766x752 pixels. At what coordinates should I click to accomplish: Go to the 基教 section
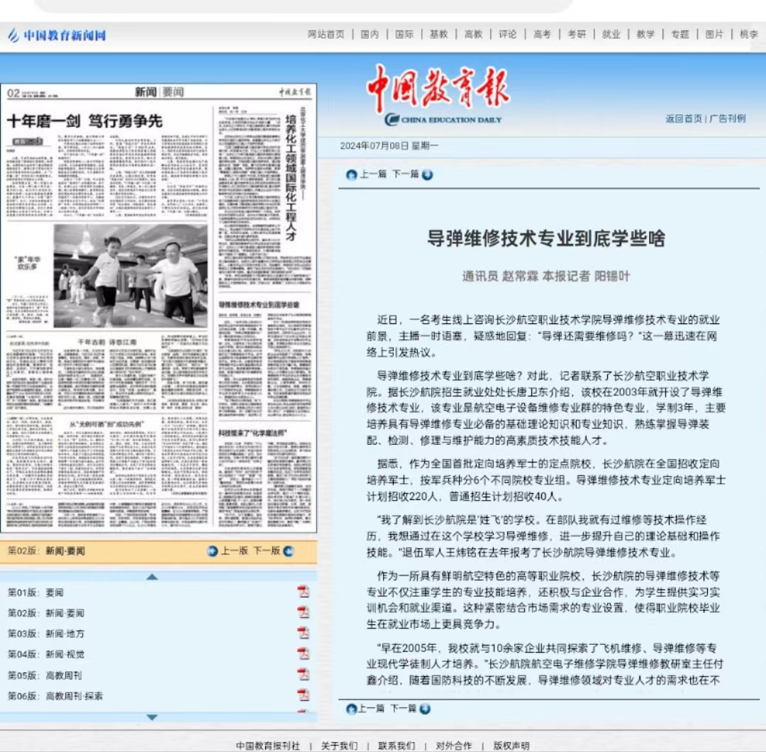(x=439, y=34)
